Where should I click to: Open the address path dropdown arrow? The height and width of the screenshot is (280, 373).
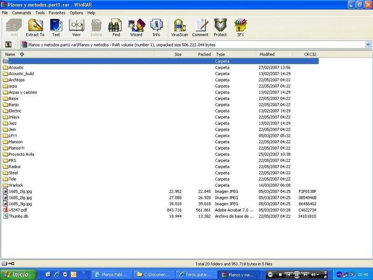(368, 44)
